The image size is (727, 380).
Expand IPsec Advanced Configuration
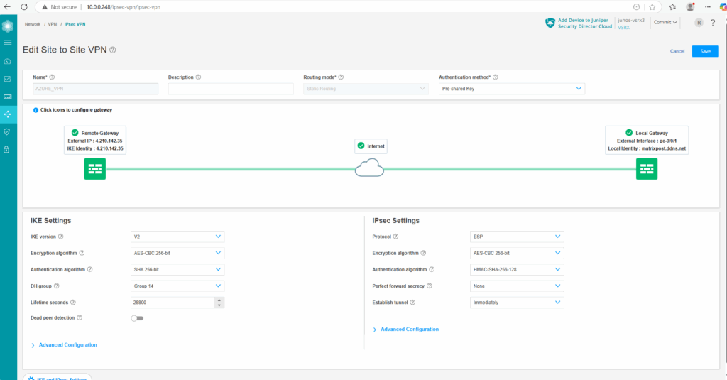[x=405, y=330]
